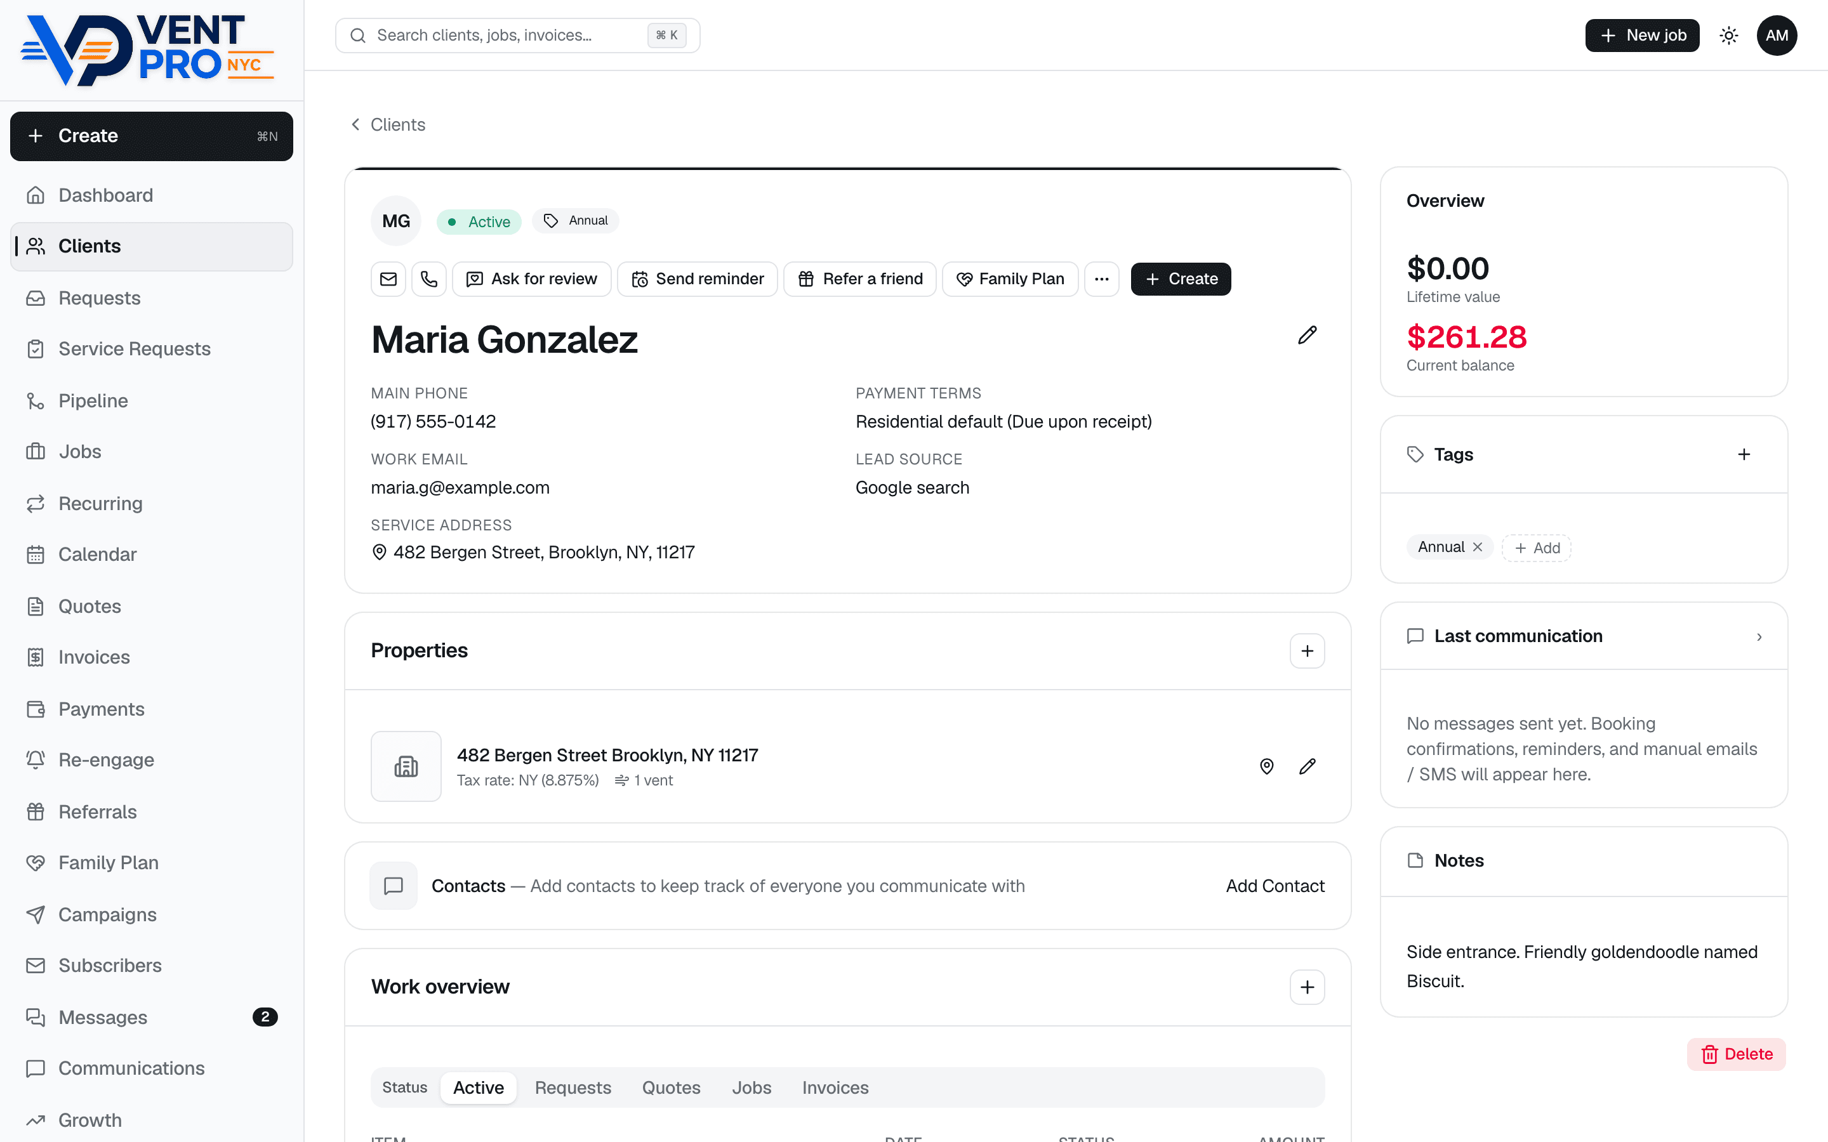Open Payments in the sidebar

(151, 709)
